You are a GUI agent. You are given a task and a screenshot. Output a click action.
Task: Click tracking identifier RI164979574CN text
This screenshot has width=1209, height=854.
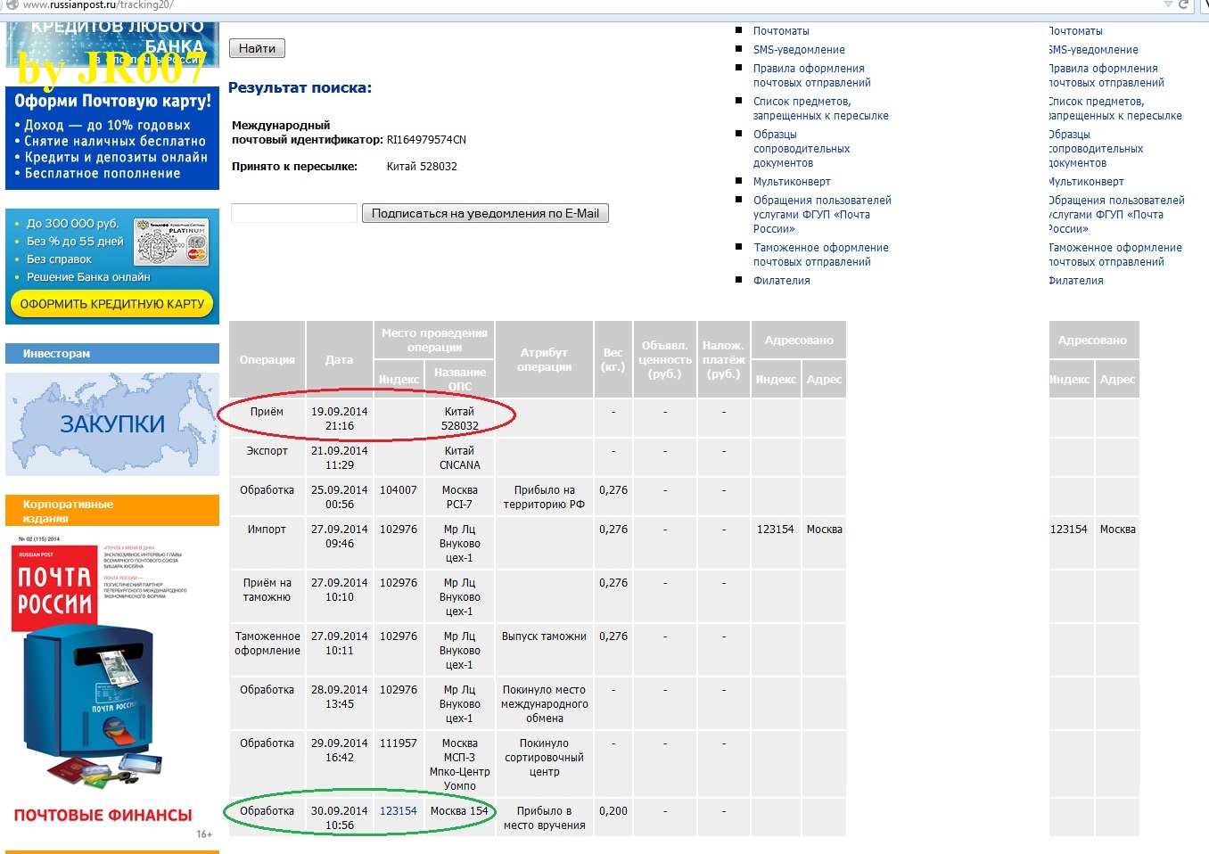426,140
